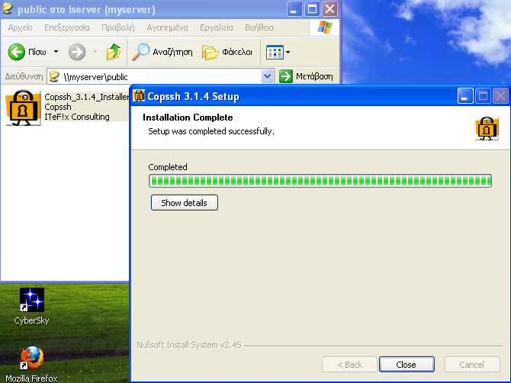Click the Explorer window title bar icon
The height and width of the screenshot is (383, 511).
click(8, 9)
